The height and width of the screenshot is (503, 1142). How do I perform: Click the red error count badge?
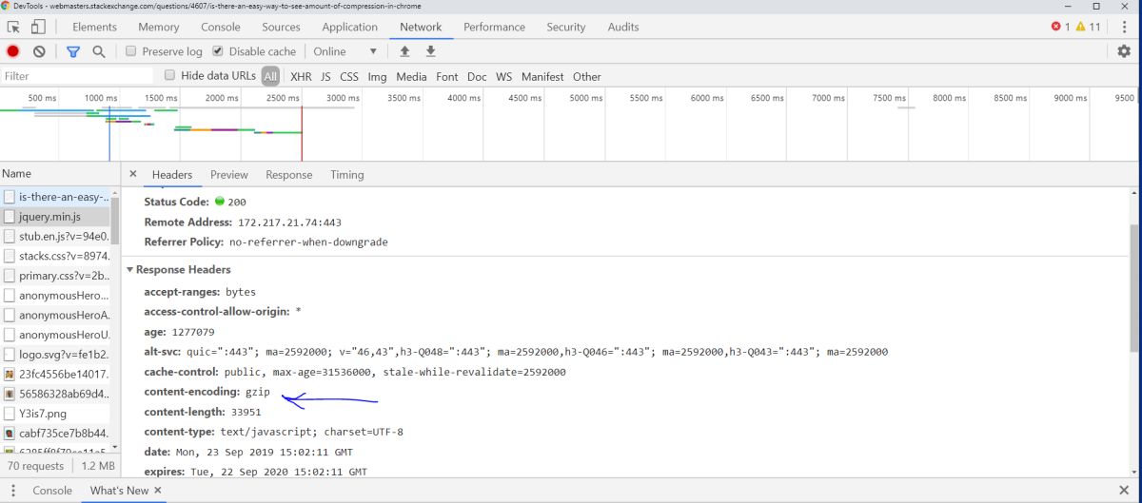(1060, 27)
